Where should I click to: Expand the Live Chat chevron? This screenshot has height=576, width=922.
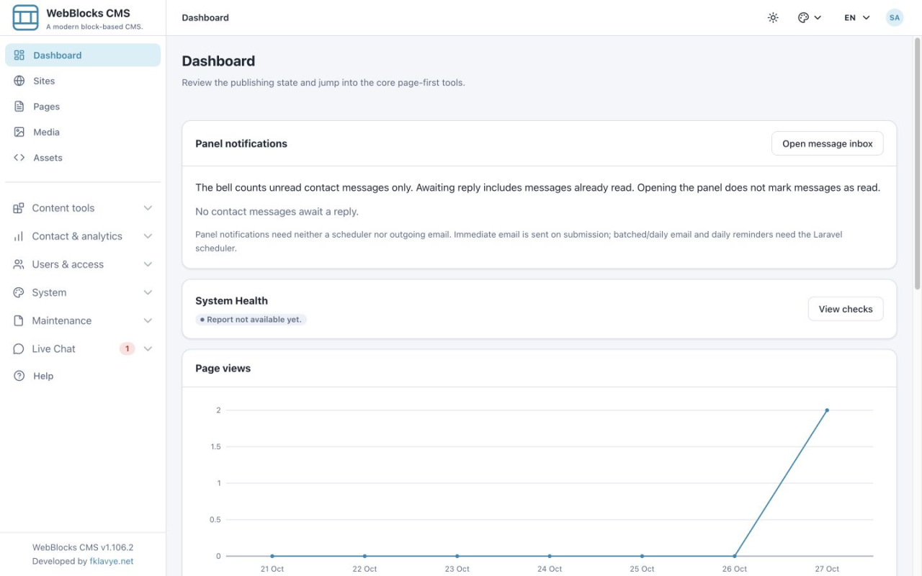point(148,348)
